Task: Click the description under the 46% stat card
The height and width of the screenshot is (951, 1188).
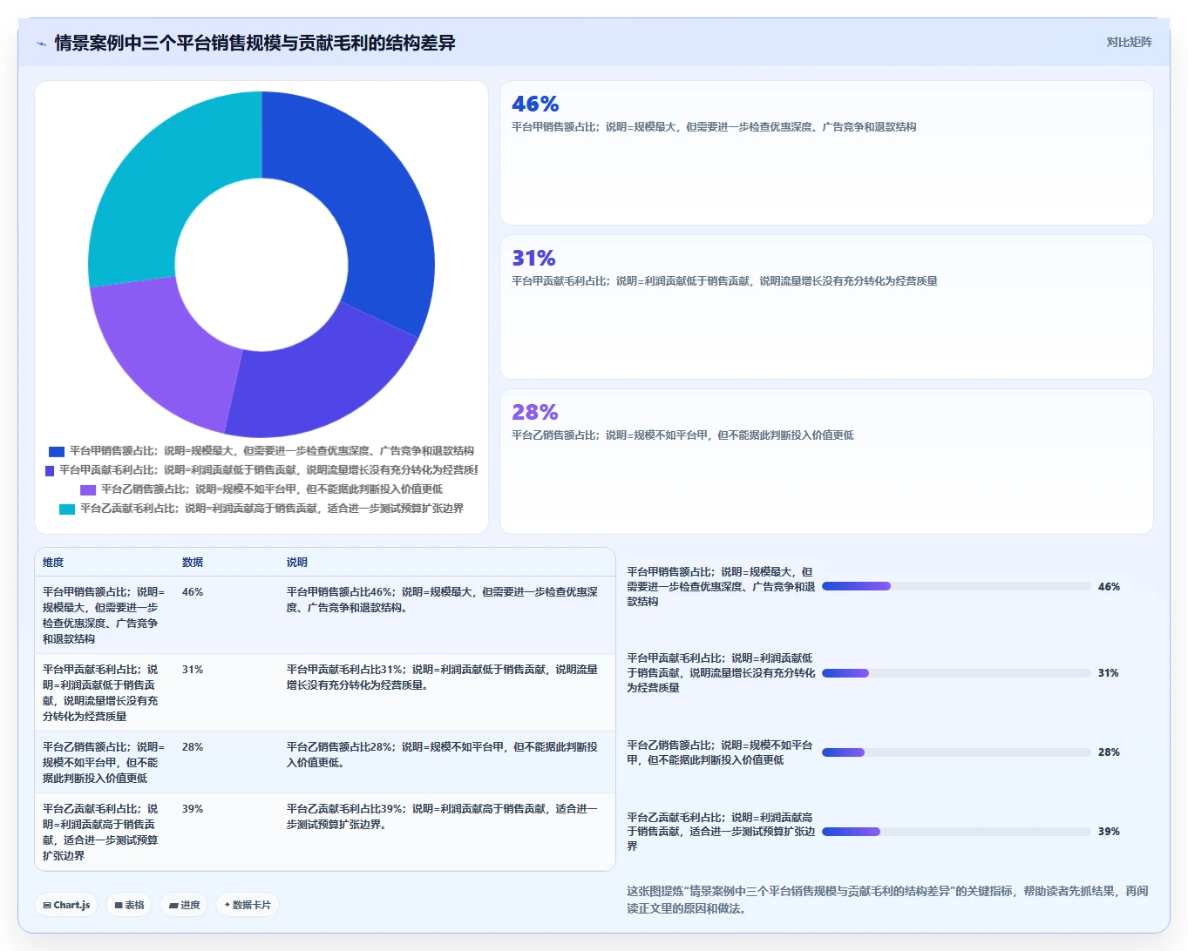Action: point(714,127)
